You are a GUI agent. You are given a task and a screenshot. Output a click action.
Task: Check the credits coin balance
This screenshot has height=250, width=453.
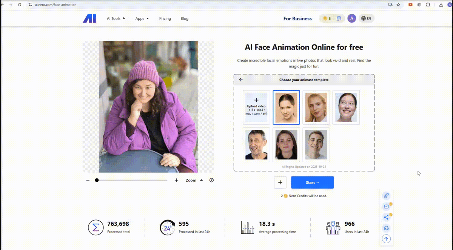(x=327, y=18)
